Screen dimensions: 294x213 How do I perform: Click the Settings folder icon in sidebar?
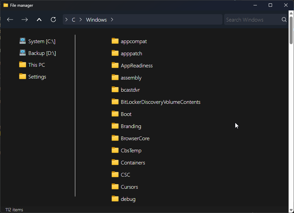click(23, 77)
